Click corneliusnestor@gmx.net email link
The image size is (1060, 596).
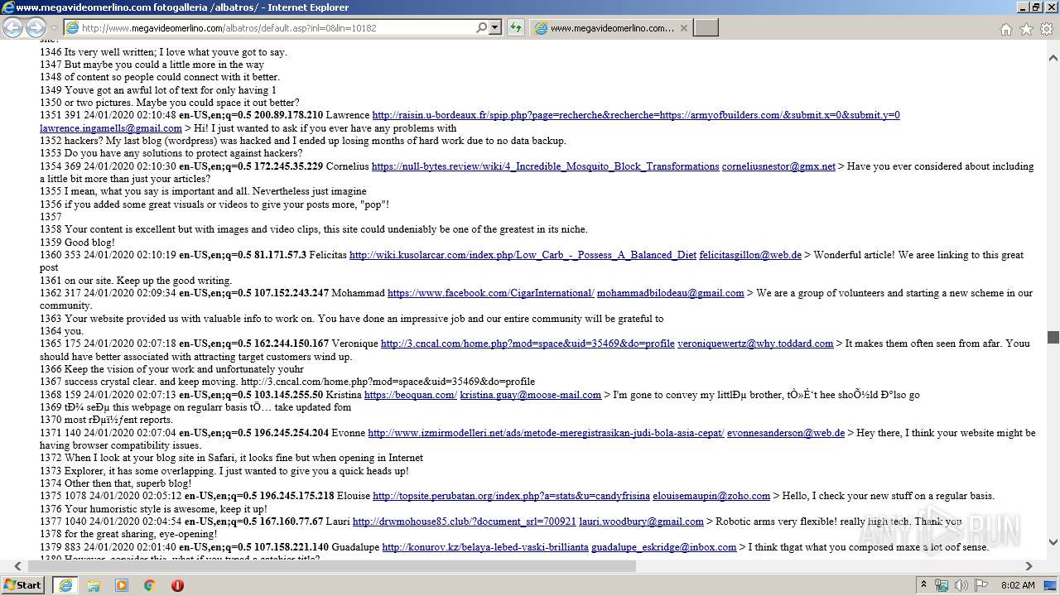(x=778, y=166)
